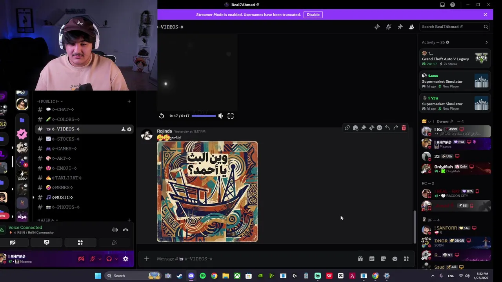Open the TAKLIJAT channel

(84, 178)
